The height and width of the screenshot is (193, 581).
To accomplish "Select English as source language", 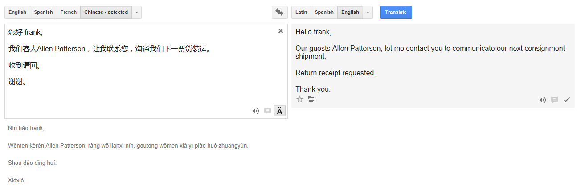I will 17,12.
